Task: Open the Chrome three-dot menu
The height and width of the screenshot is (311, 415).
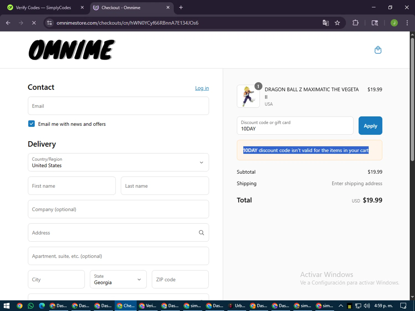Action: point(407,23)
